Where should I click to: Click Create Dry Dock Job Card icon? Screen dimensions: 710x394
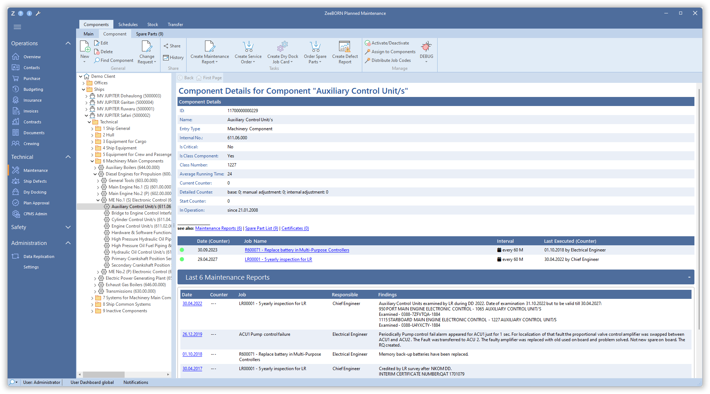tap(283, 47)
